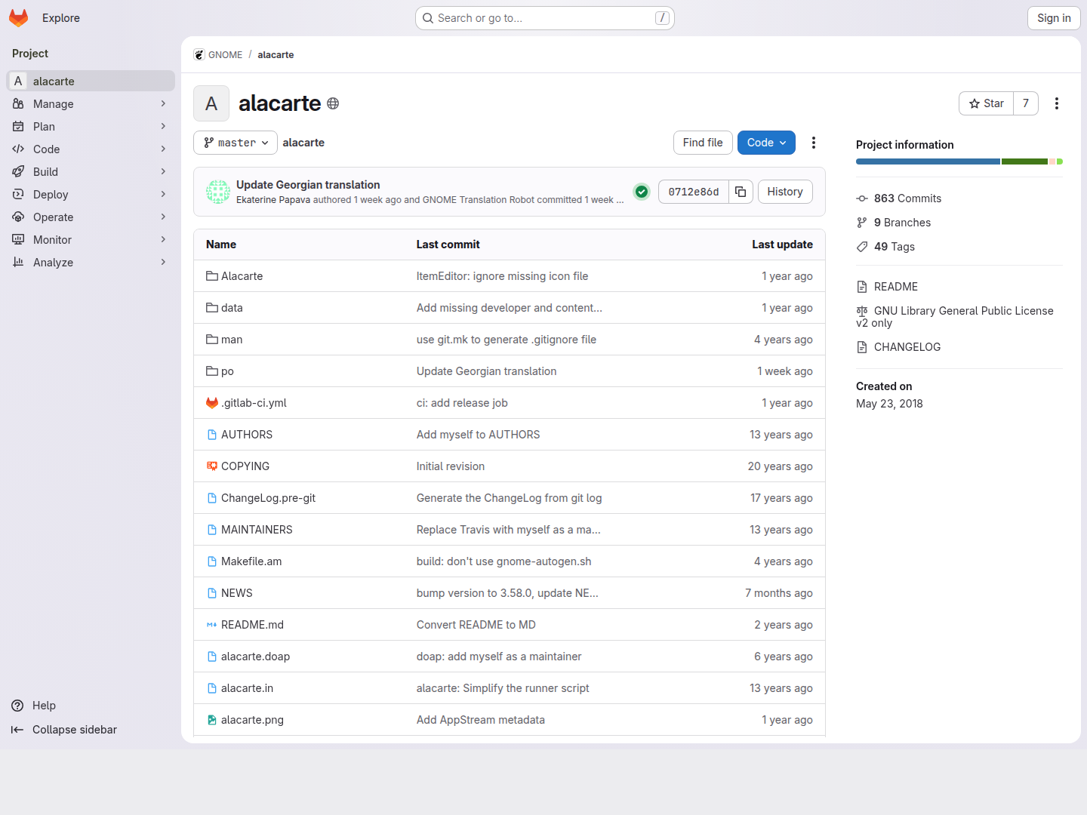The width and height of the screenshot is (1087, 815).
Task: Click Help in the sidebar footer
Action: [44, 706]
